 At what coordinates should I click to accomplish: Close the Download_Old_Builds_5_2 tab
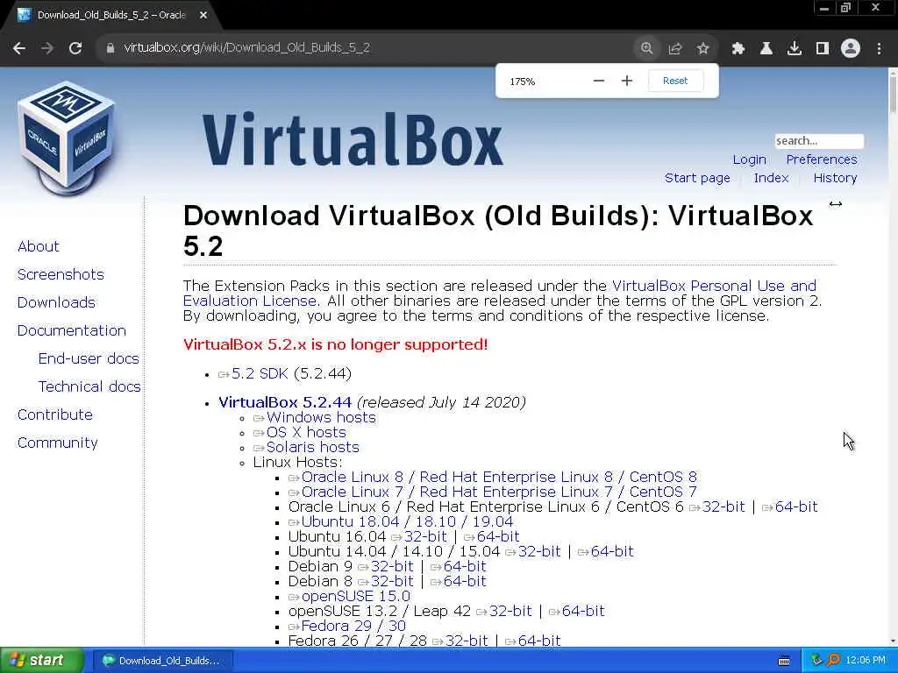point(203,16)
